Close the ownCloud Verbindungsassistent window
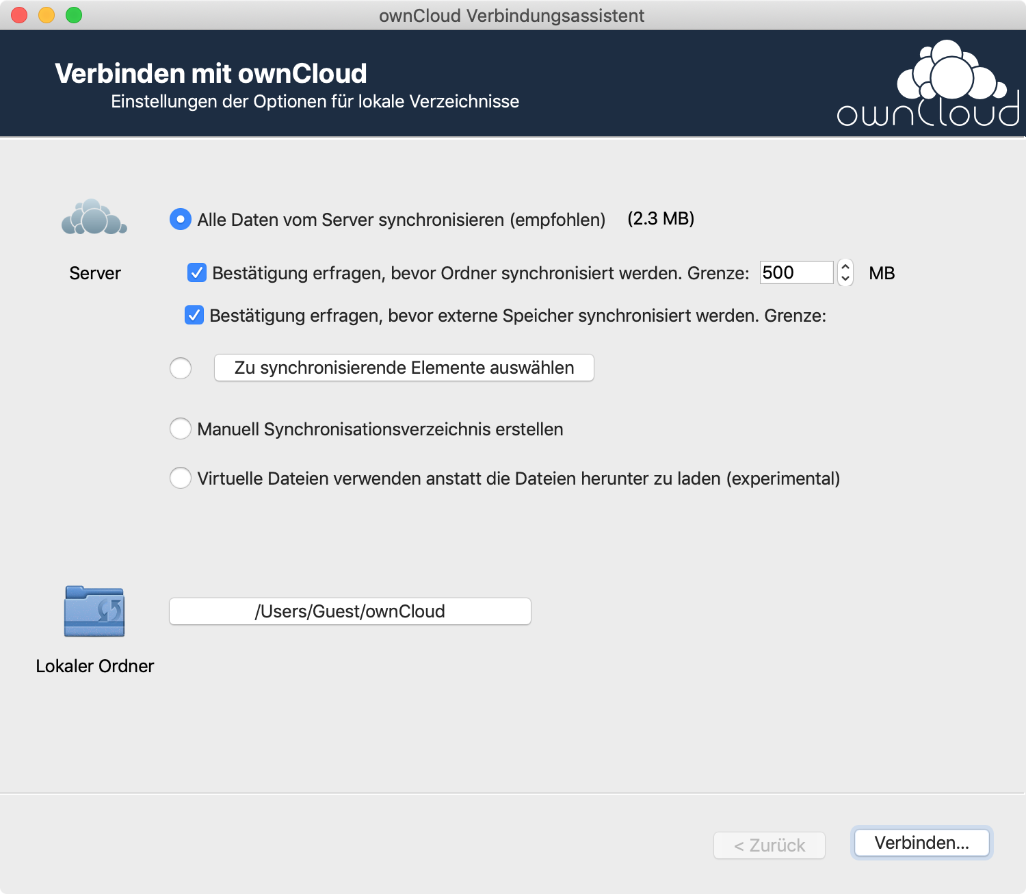This screenshot has width=1026, height=894. 19,15
